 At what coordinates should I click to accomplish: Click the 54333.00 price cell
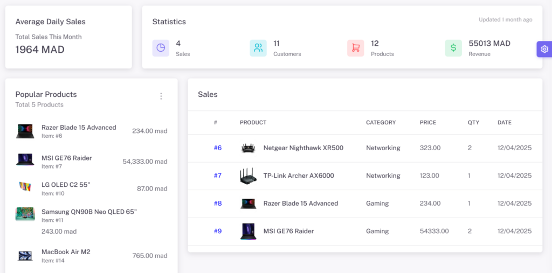pyautogui.click(x=434, y=231)
